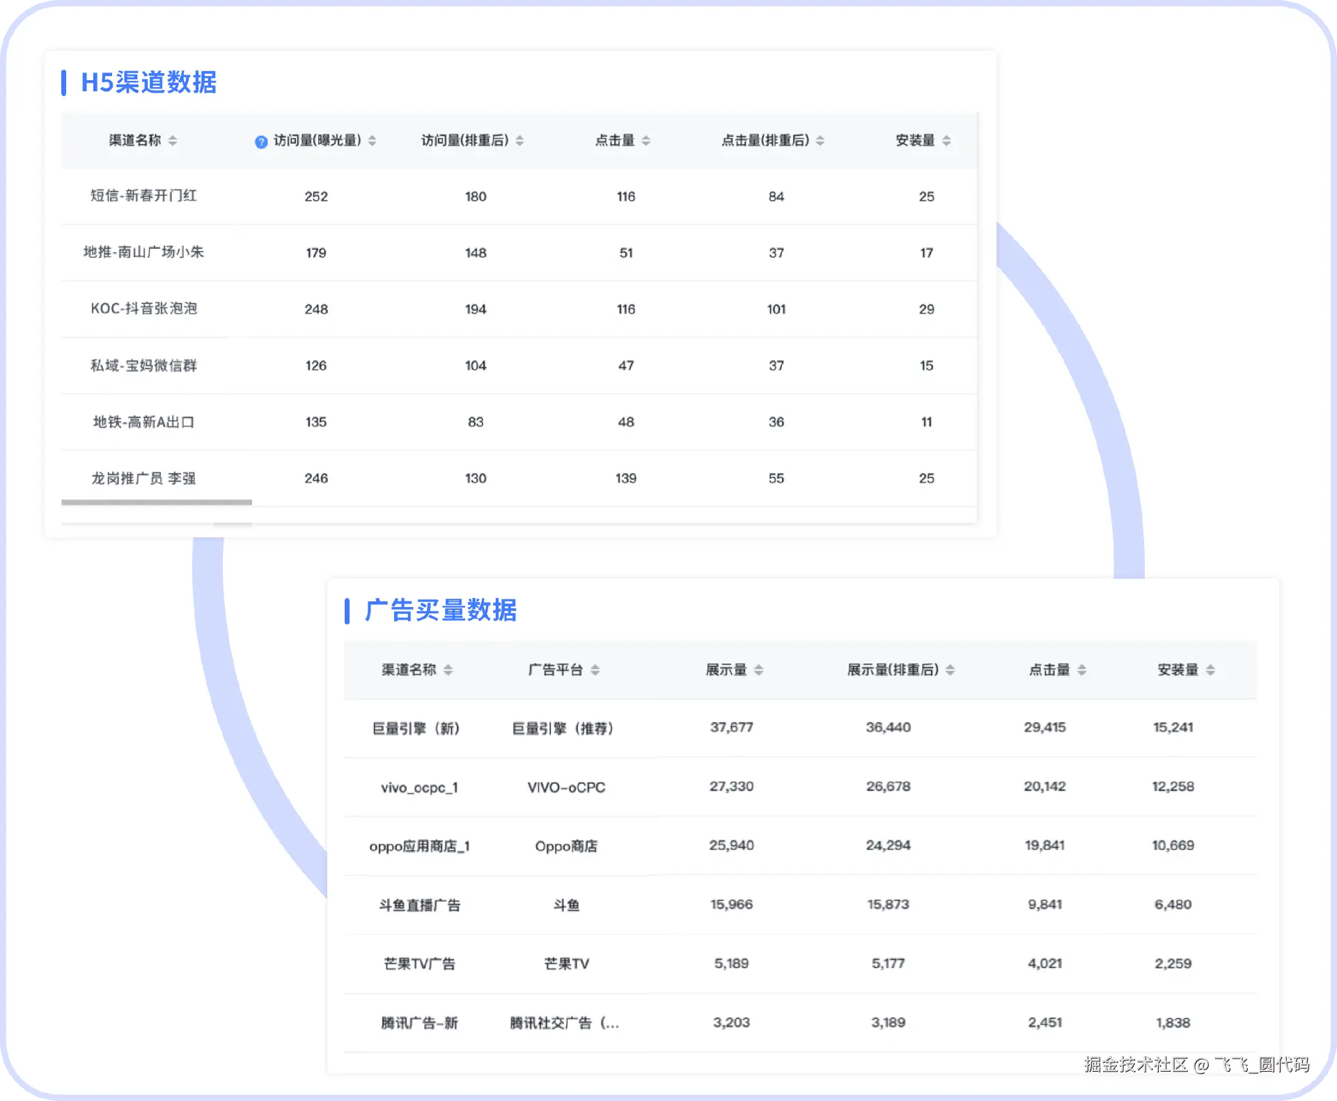This screenshot has height=1101, width=1337.
Task: Click the vivo_ocpc_1 channel name
Action: click(419, 787)
